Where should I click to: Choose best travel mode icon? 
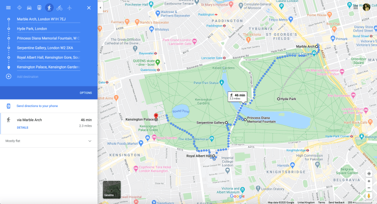[20, 8]
